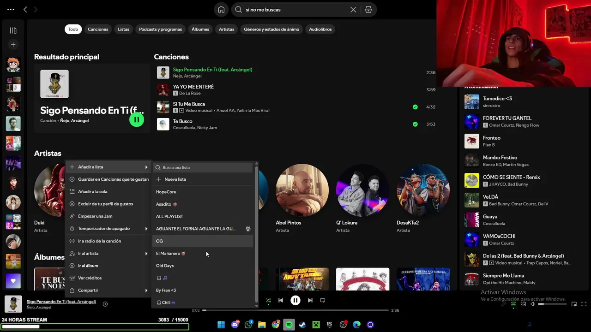The width and height of the screenshot is (591, 332).
Task: Choose Empezar una Jam
Action: click(109, 216)
